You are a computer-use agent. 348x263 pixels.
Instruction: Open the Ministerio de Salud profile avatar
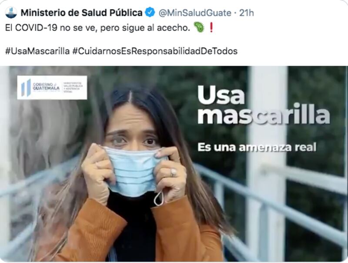(11, 13)
